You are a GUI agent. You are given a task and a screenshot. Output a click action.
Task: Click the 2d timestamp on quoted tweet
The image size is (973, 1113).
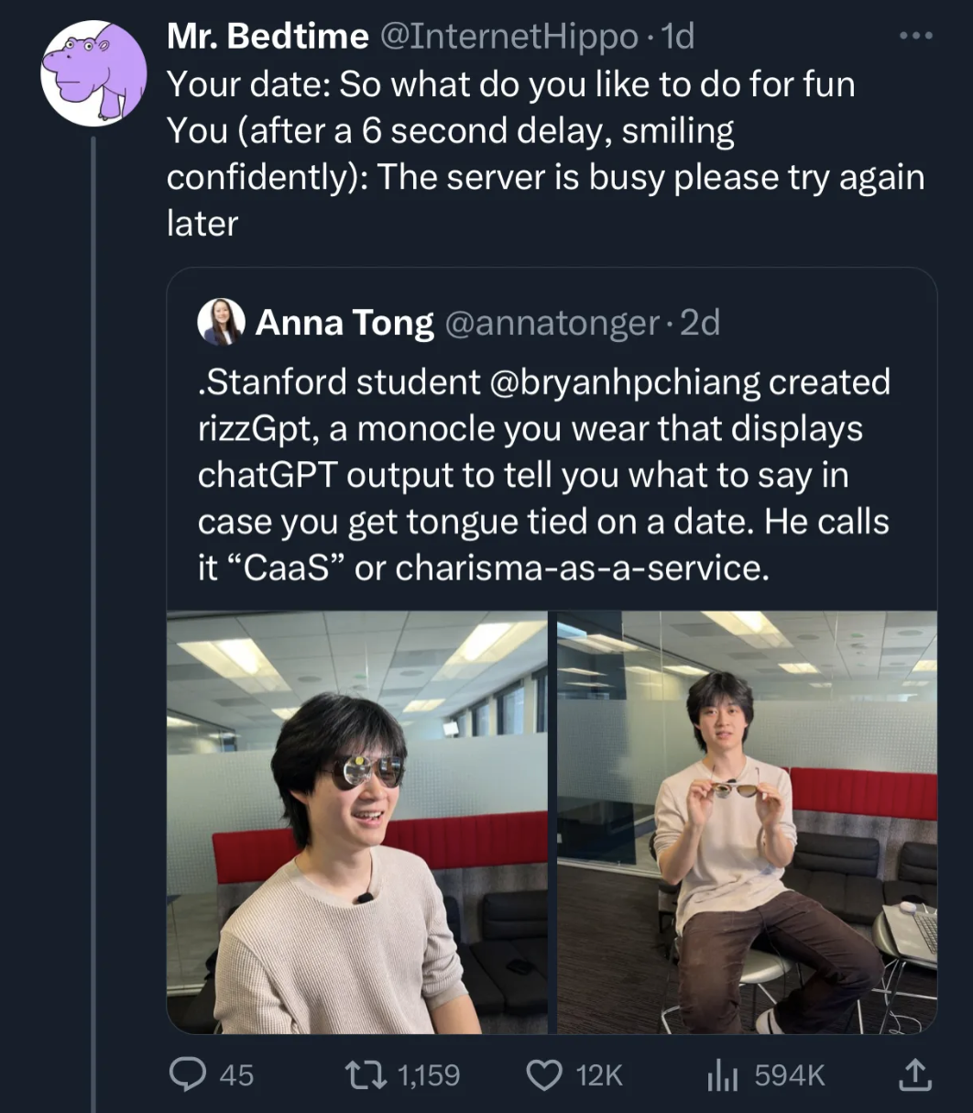(701, 323)
